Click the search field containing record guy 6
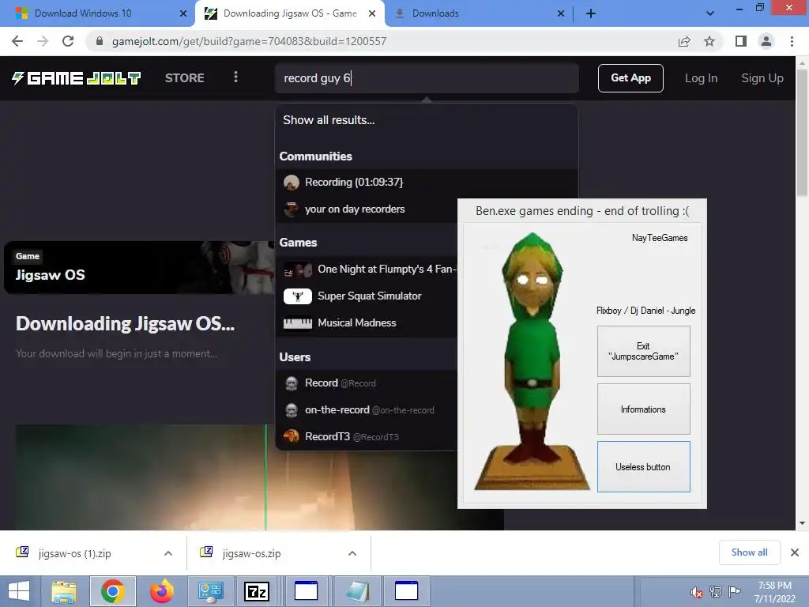 pyautogui.click(x=427, y=78)
